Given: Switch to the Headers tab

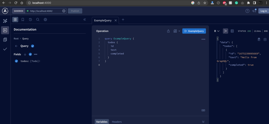Looking at the screenshot, I should pyautogui.click(x=117, y=122).
